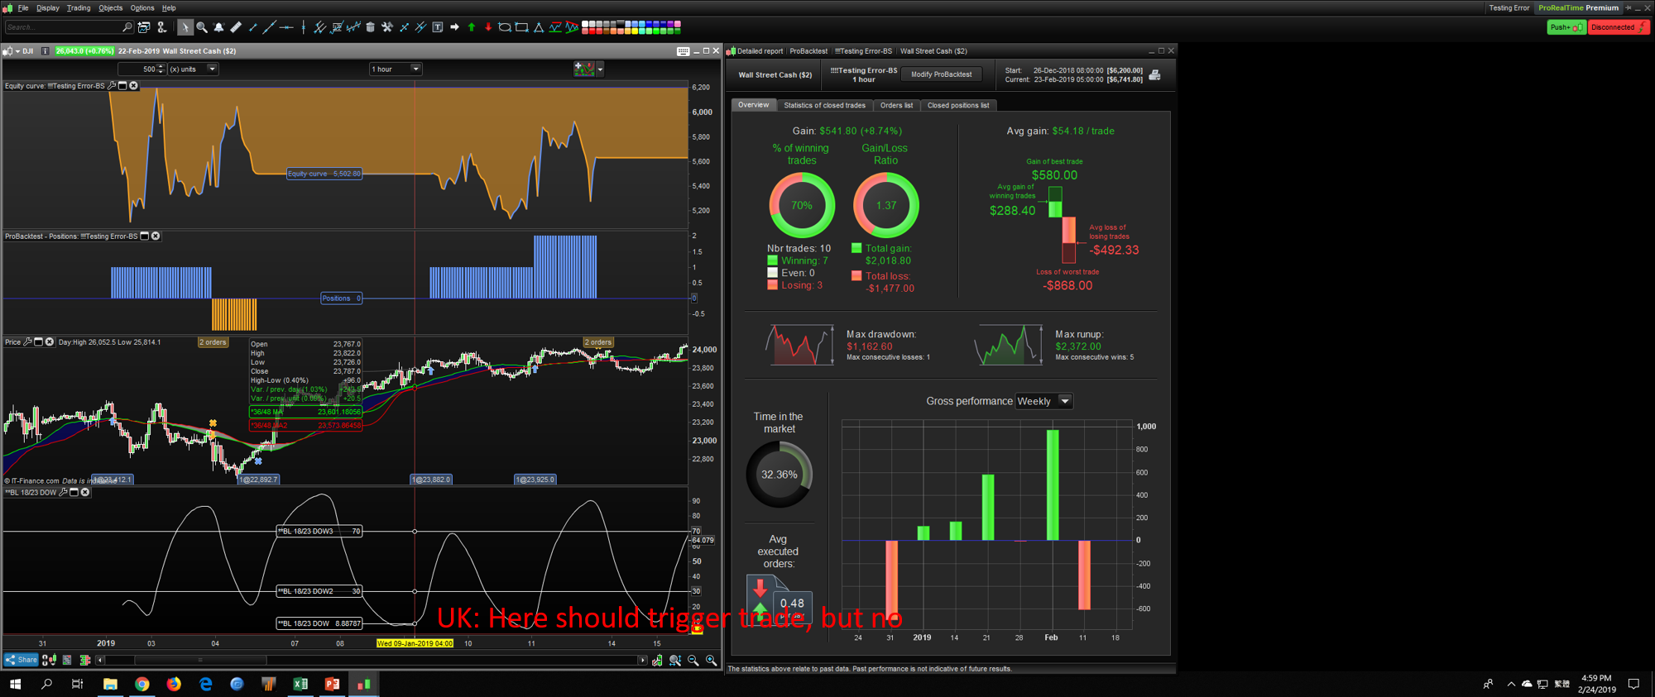Viewport: 1655px width, 697px height.
Task: Increase the 500 units stepper
Action: tap(161, 66)
